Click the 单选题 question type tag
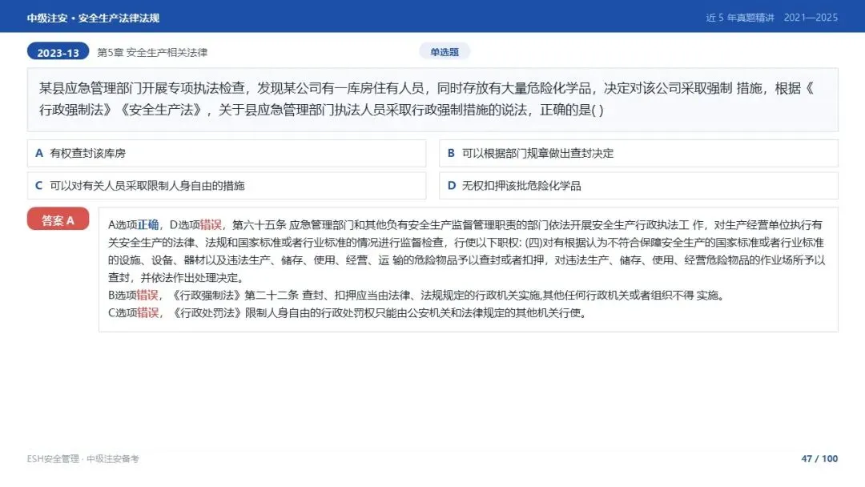 [445, 52]
